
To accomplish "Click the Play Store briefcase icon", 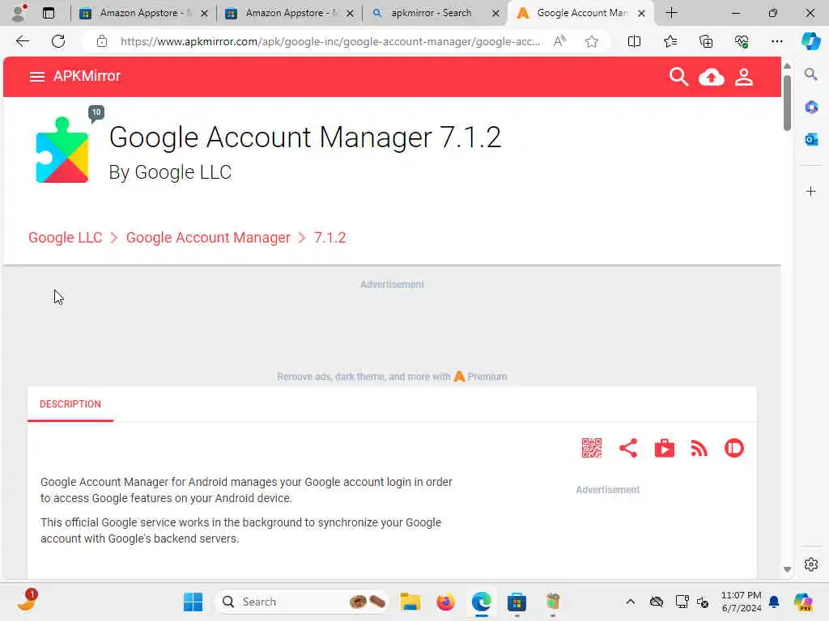I will point(664,448).
